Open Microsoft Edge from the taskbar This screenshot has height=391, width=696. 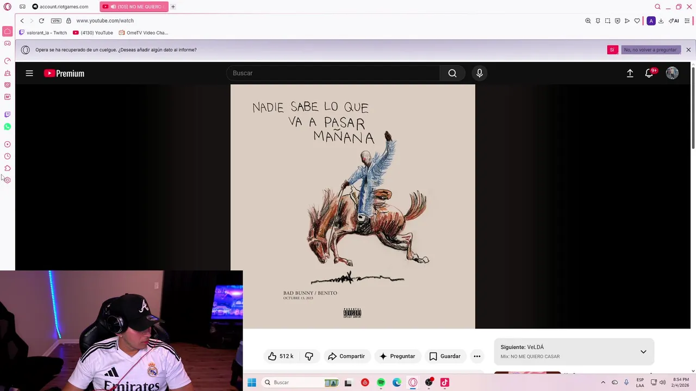click(x=397, y=382)
